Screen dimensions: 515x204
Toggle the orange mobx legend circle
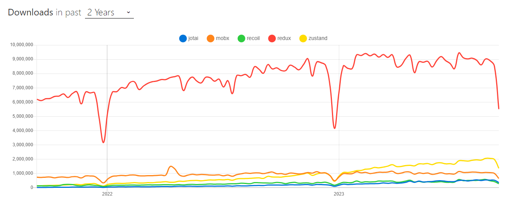click(x=211, y=38)
